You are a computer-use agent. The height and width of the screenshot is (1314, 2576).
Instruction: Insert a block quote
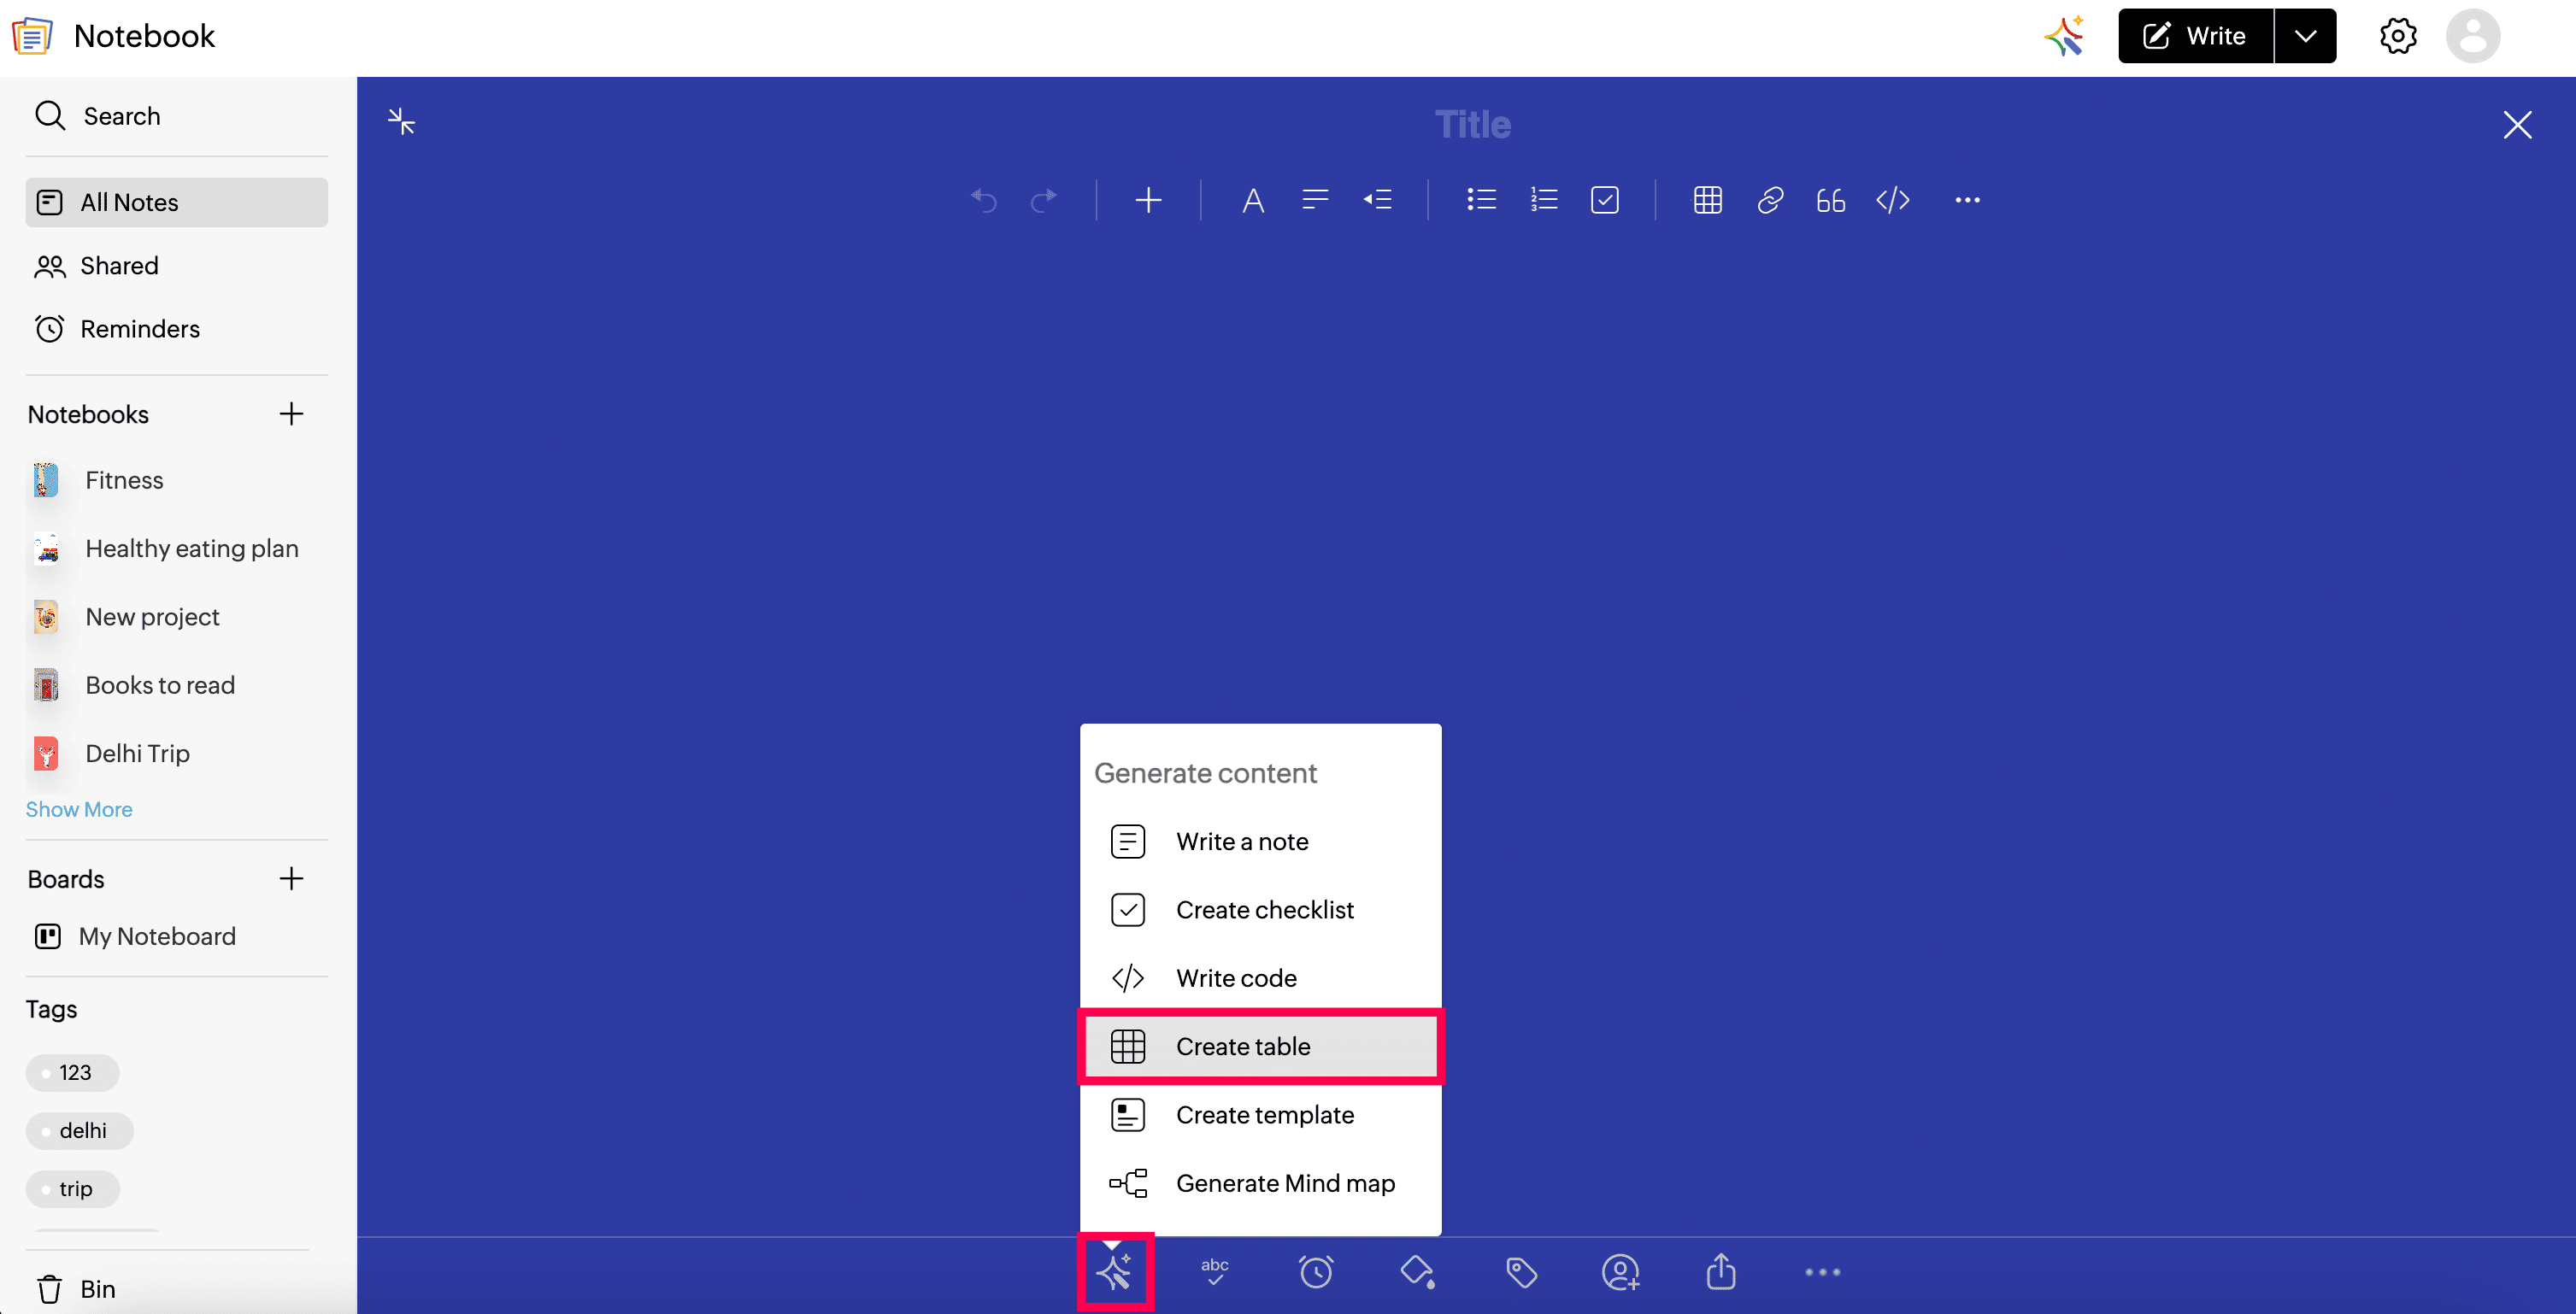(x=1830, y=200)
